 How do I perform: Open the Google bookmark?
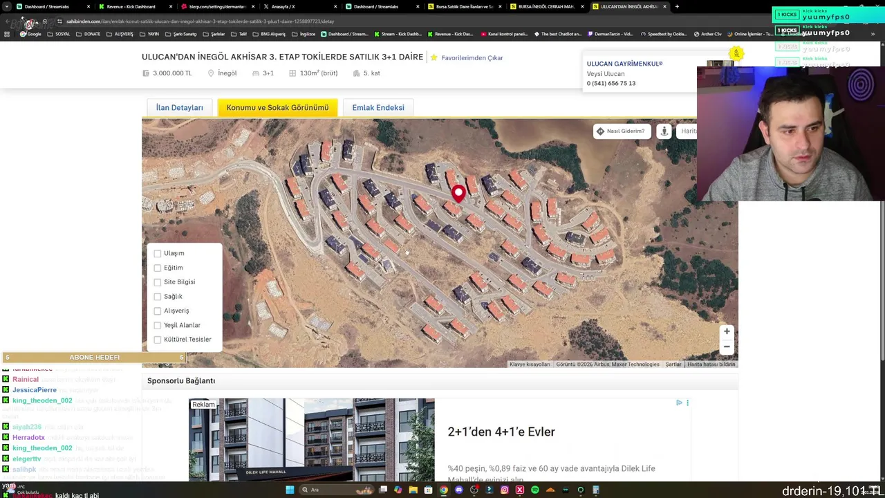[30, 34]
